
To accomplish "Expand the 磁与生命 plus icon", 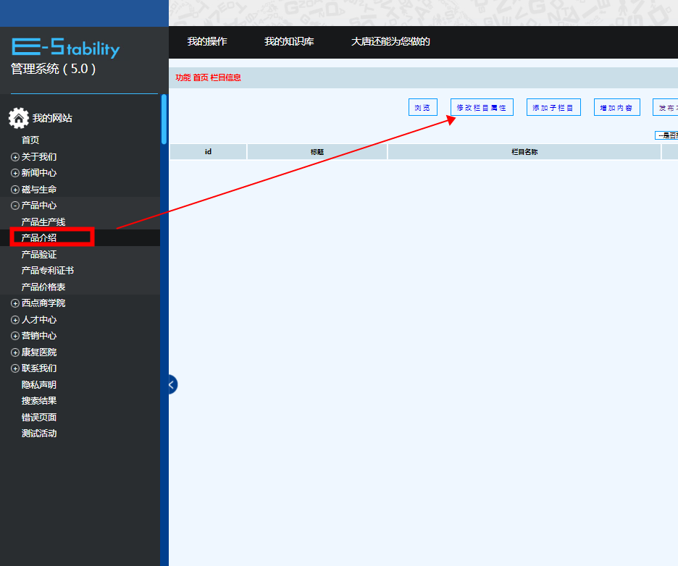I will point(15,190).
